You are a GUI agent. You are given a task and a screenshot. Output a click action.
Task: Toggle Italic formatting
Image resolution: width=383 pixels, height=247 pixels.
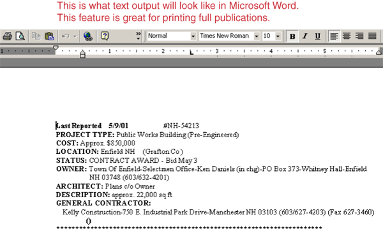click(305, 36)
